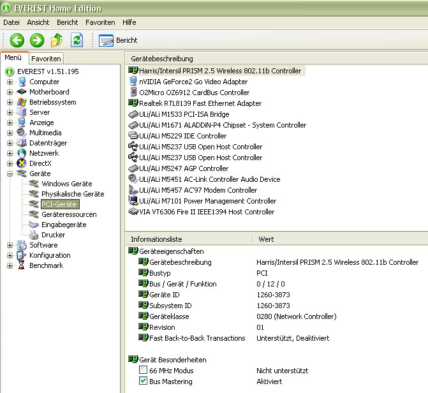Click the Geräteeigenschaften group heading
The height and width of the screenshot is (393, 428).
pyautogui.click(x=172, y=251)
